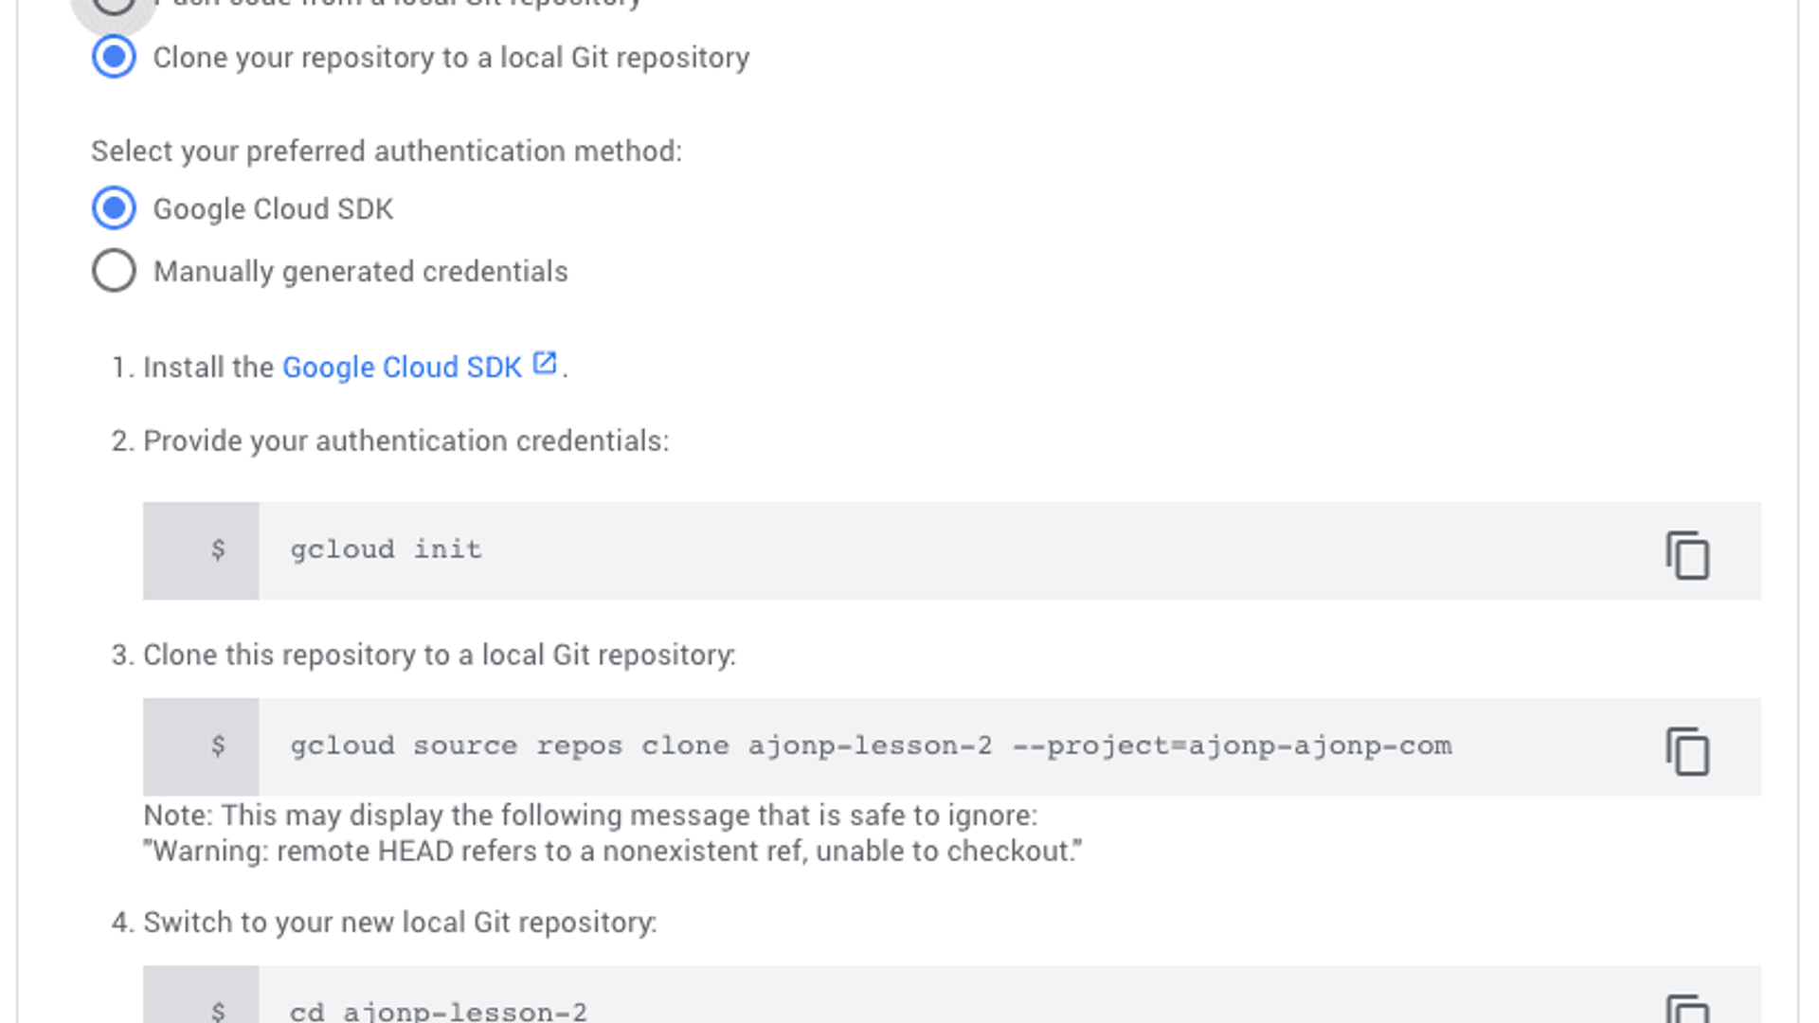
Task: Click the dollar prompt beside the clone command
Action: 218,746
